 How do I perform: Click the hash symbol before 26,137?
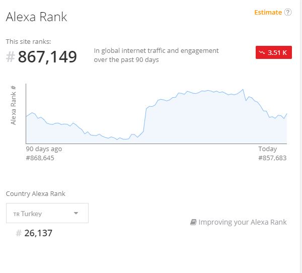(x=19, y=233)
